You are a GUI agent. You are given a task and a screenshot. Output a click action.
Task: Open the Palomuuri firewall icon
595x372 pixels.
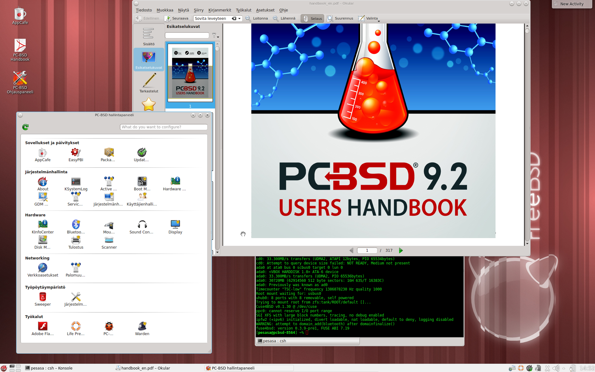tap(76, 270)
